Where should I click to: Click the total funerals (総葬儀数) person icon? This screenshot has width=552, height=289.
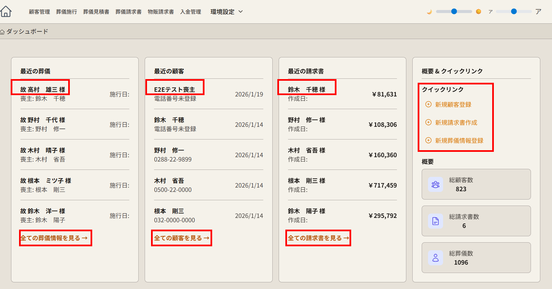click(x=435, y=258)
